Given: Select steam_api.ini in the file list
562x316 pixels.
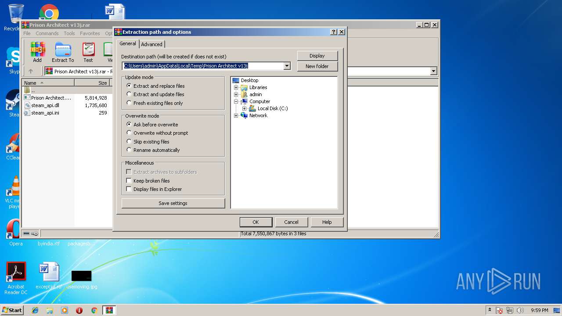Looking at the screenshot, I should 45,113.
